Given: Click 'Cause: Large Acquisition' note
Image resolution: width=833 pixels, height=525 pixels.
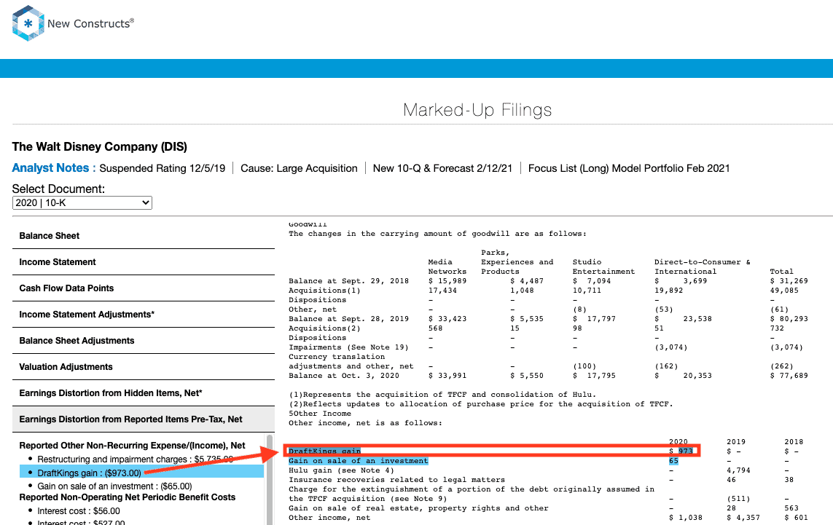Looking at the screenshot, I should pos(299,168).
